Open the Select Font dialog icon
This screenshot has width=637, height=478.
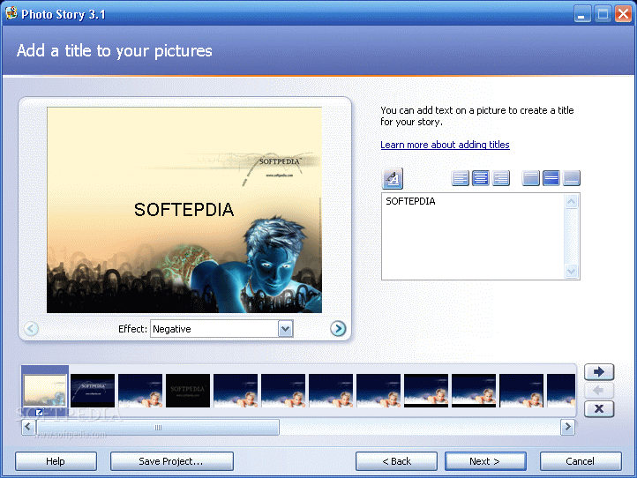(x=393, y=178)
